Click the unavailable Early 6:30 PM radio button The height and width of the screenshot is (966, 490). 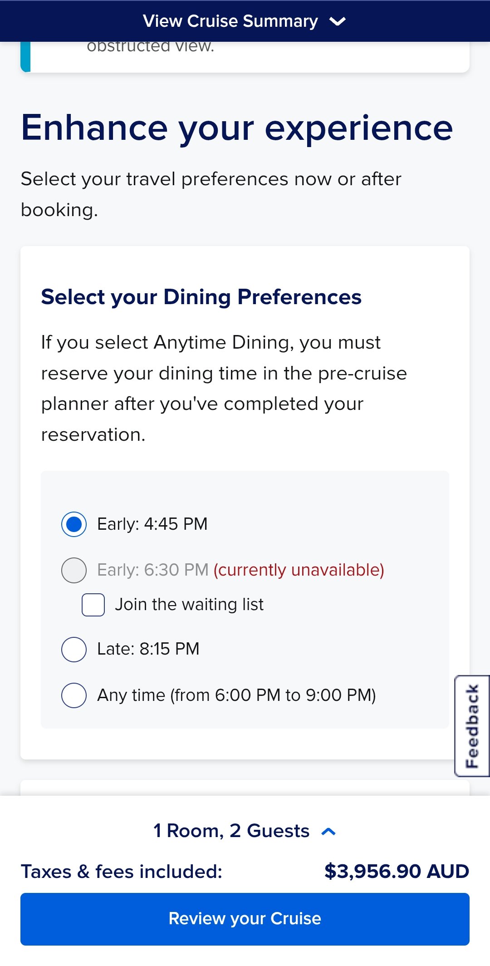coord(74,570)
